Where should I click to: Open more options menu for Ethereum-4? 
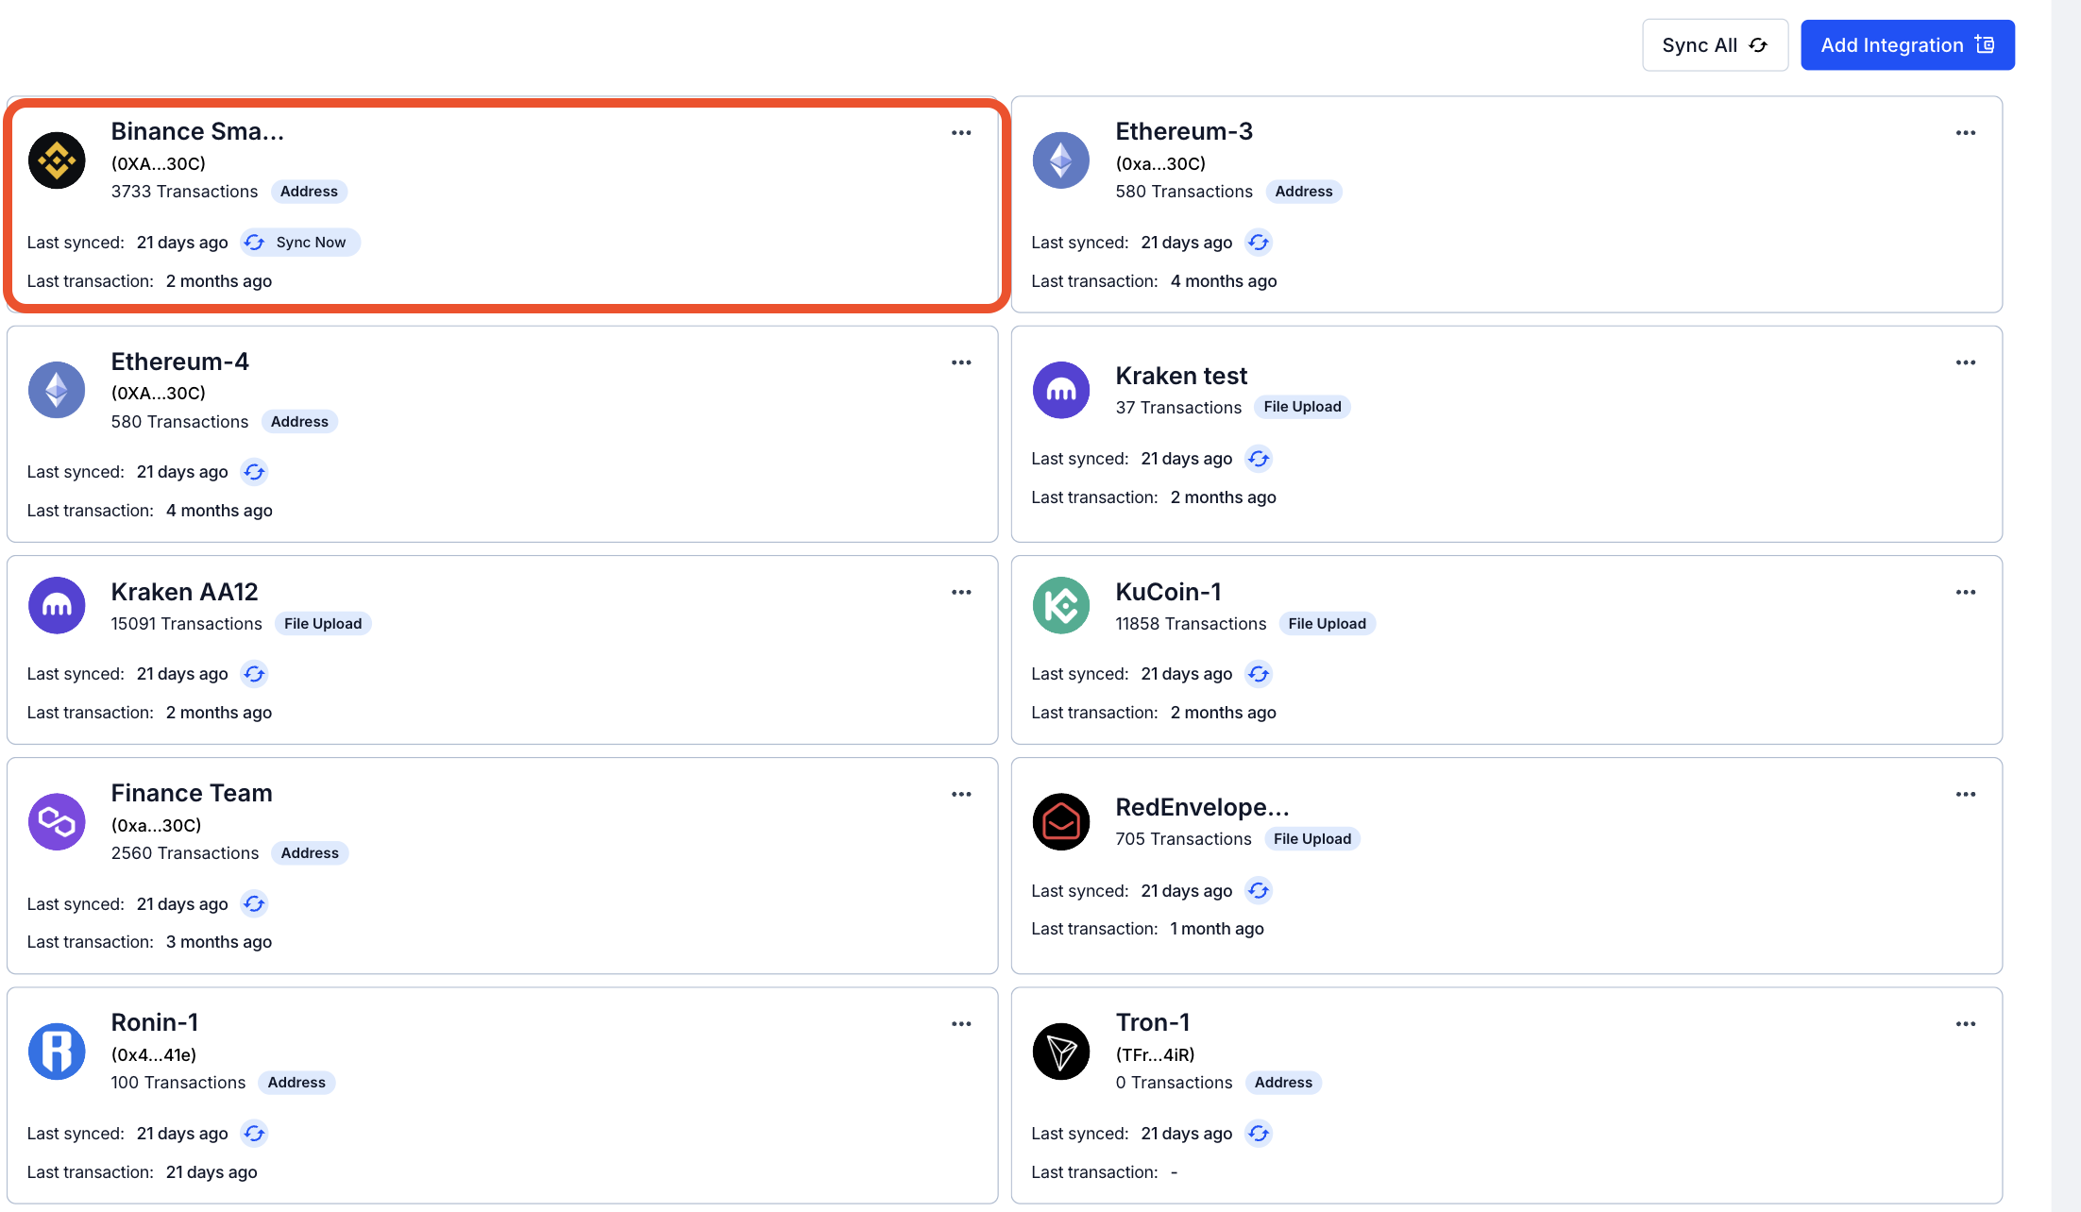point(961,362)
